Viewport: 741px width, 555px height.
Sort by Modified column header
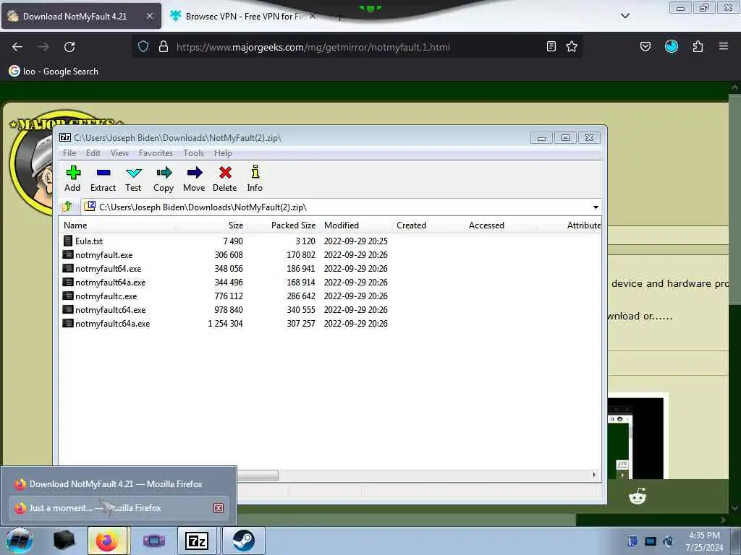pos(355,225)
